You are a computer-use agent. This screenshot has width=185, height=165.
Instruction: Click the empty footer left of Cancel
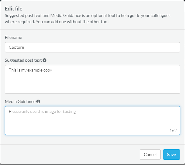click(70, 155)
